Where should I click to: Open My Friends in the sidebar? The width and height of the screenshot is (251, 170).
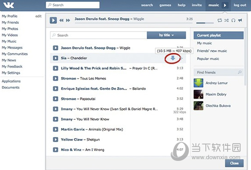pyautogui.click(x=10, y=22)
